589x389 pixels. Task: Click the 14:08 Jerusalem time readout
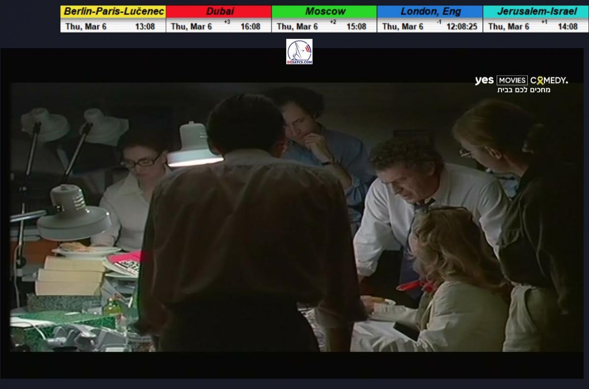pyautogui.click(x=567, y=27)
